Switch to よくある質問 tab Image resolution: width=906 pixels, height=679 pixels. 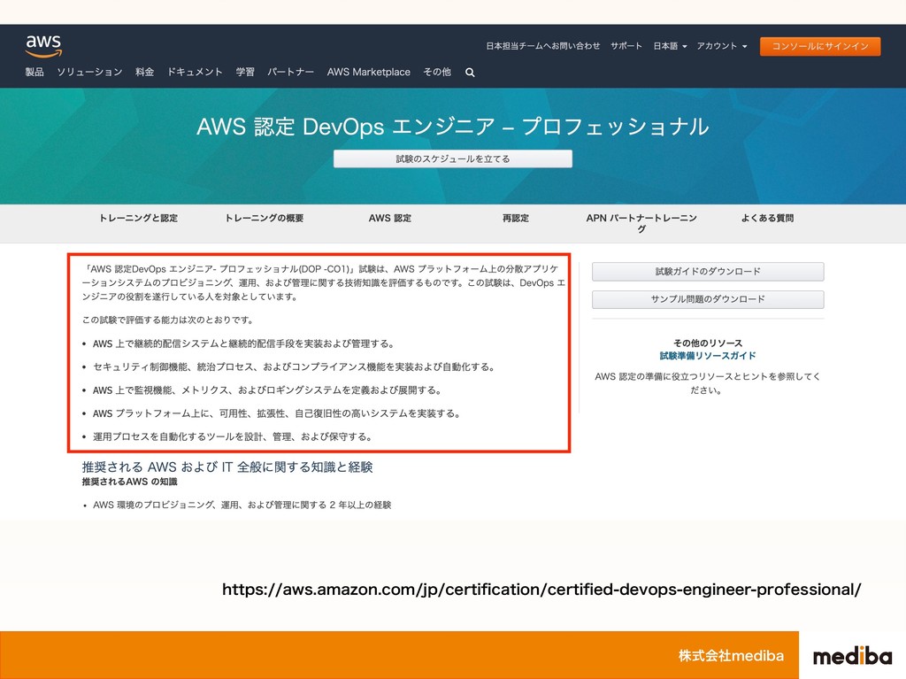pyautogui.click(x=767, y=218)
